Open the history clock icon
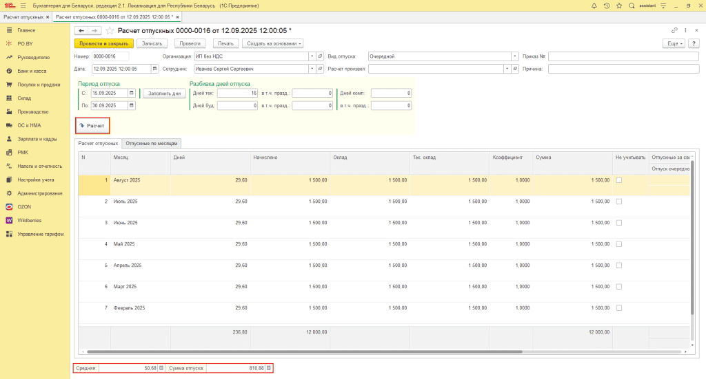 point(605,6)
